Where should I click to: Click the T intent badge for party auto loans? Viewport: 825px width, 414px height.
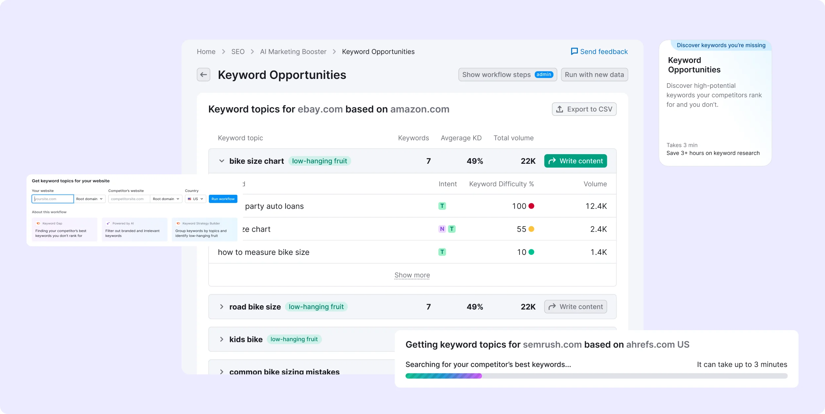click(442, 206)
